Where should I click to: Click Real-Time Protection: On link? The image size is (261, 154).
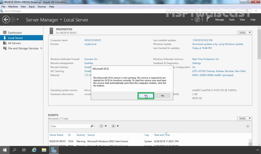point(205,59)
